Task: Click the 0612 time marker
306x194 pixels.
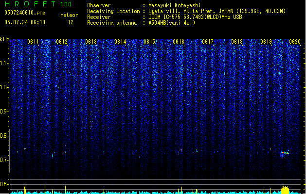Action: (x=62, y=42)
